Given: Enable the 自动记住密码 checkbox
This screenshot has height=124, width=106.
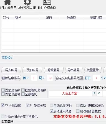Looking at the screenshot, I should (x=51, y=105).
